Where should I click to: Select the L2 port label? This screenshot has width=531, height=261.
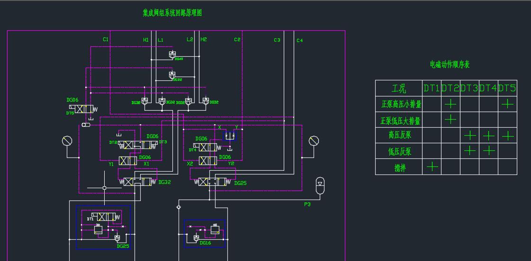tap(190, 40)
